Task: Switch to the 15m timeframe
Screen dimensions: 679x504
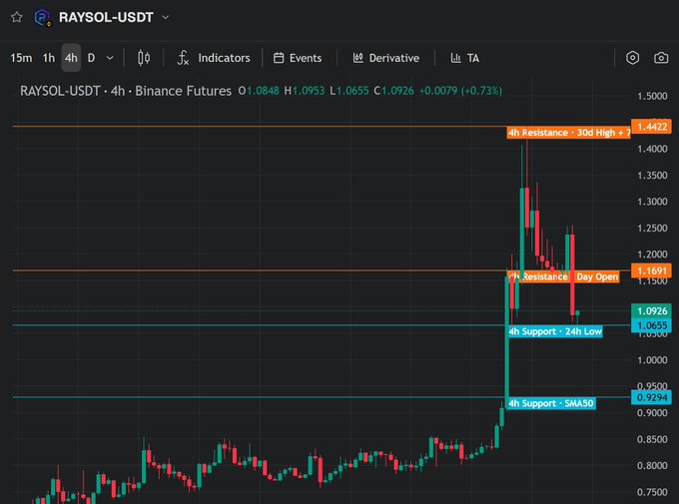Action: click(x=21, y=58)
